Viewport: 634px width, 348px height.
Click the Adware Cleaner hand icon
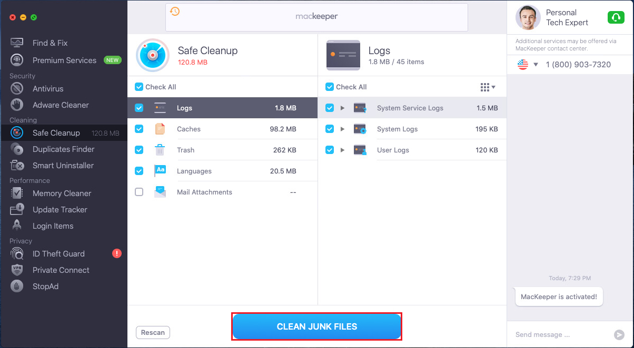click(17, 105)
